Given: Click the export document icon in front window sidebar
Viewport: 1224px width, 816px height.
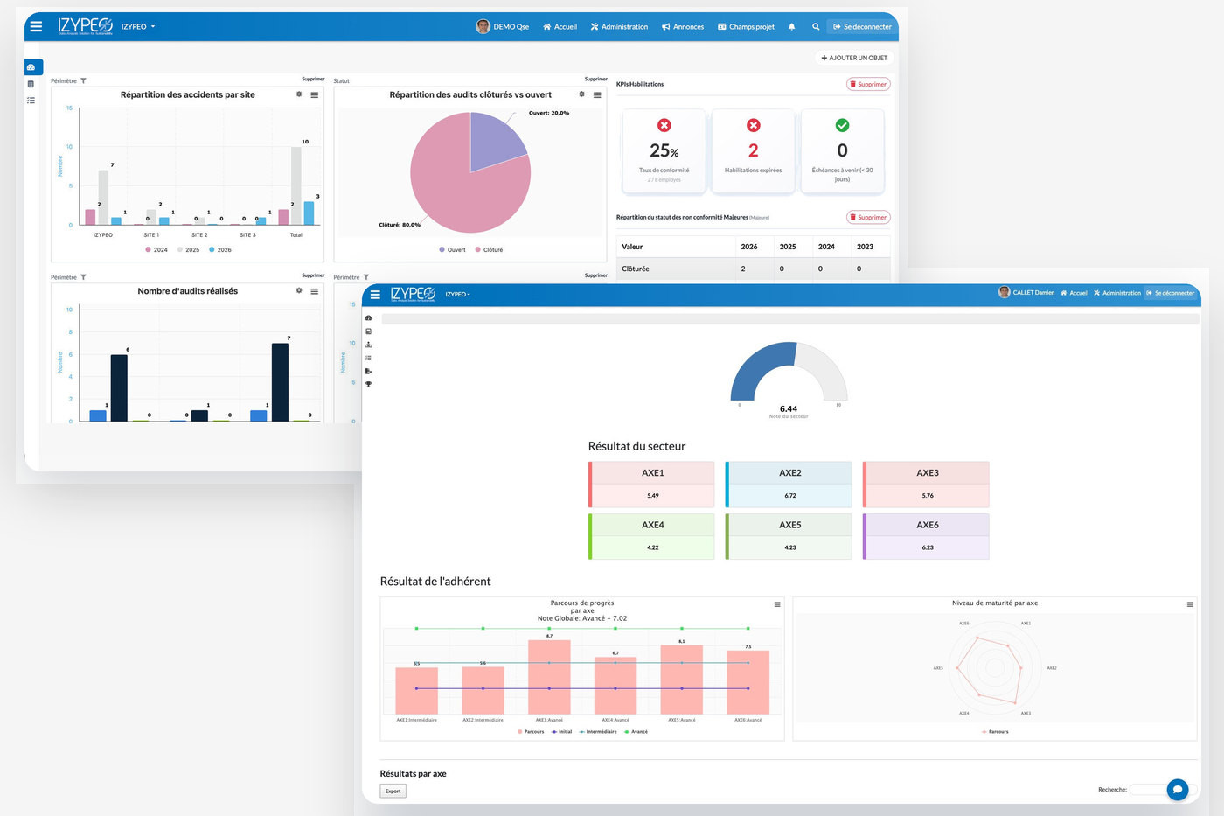Looking at the screenshot, I should (368, 371).
